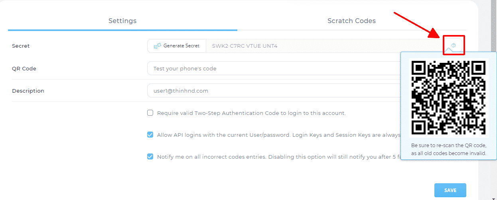Viewport: 497px width, 200px height.
Task: Click the secret key field SWK2 C7RC VTUE UNT4
Action: tap(319, 46)
